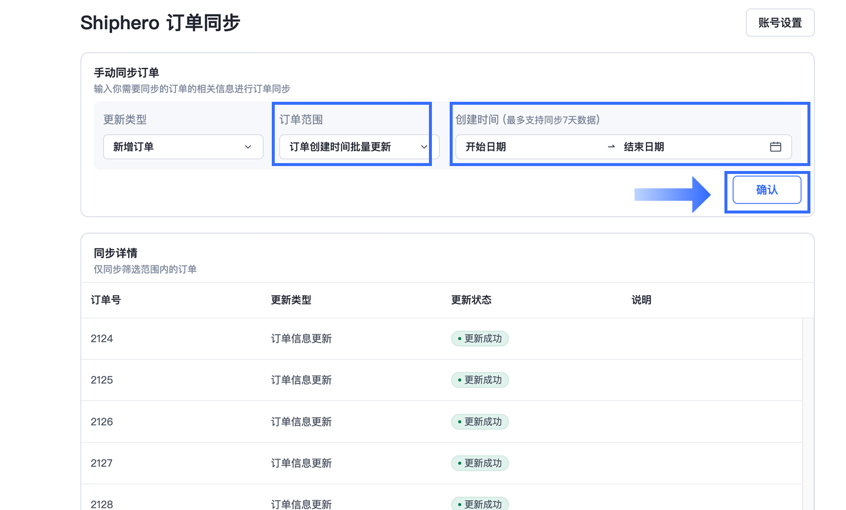The width and height of the screenshot is (846, 510).
Task: Click the table's vertical scrollbar track
Action: [808, 414]
